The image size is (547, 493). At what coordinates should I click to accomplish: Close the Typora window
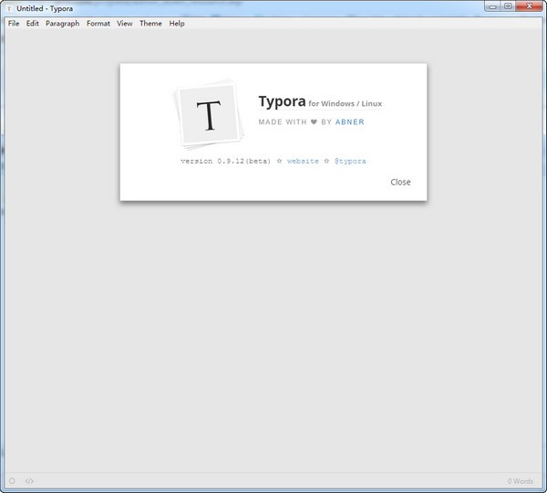point(529,6)
